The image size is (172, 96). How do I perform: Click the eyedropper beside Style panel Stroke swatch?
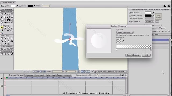pyautogui.click(x=153, y=15)
